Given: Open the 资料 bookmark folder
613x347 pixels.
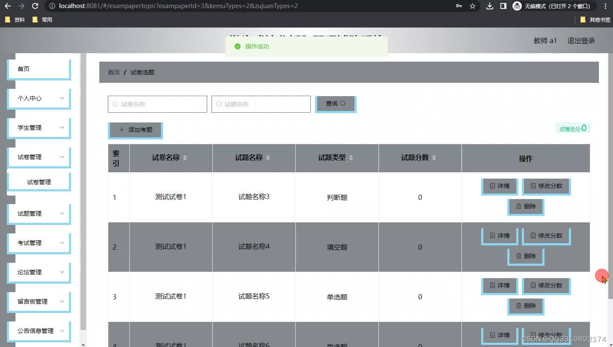Looking at the screenshot, I should pyautogui.click(x=15, y=20).
